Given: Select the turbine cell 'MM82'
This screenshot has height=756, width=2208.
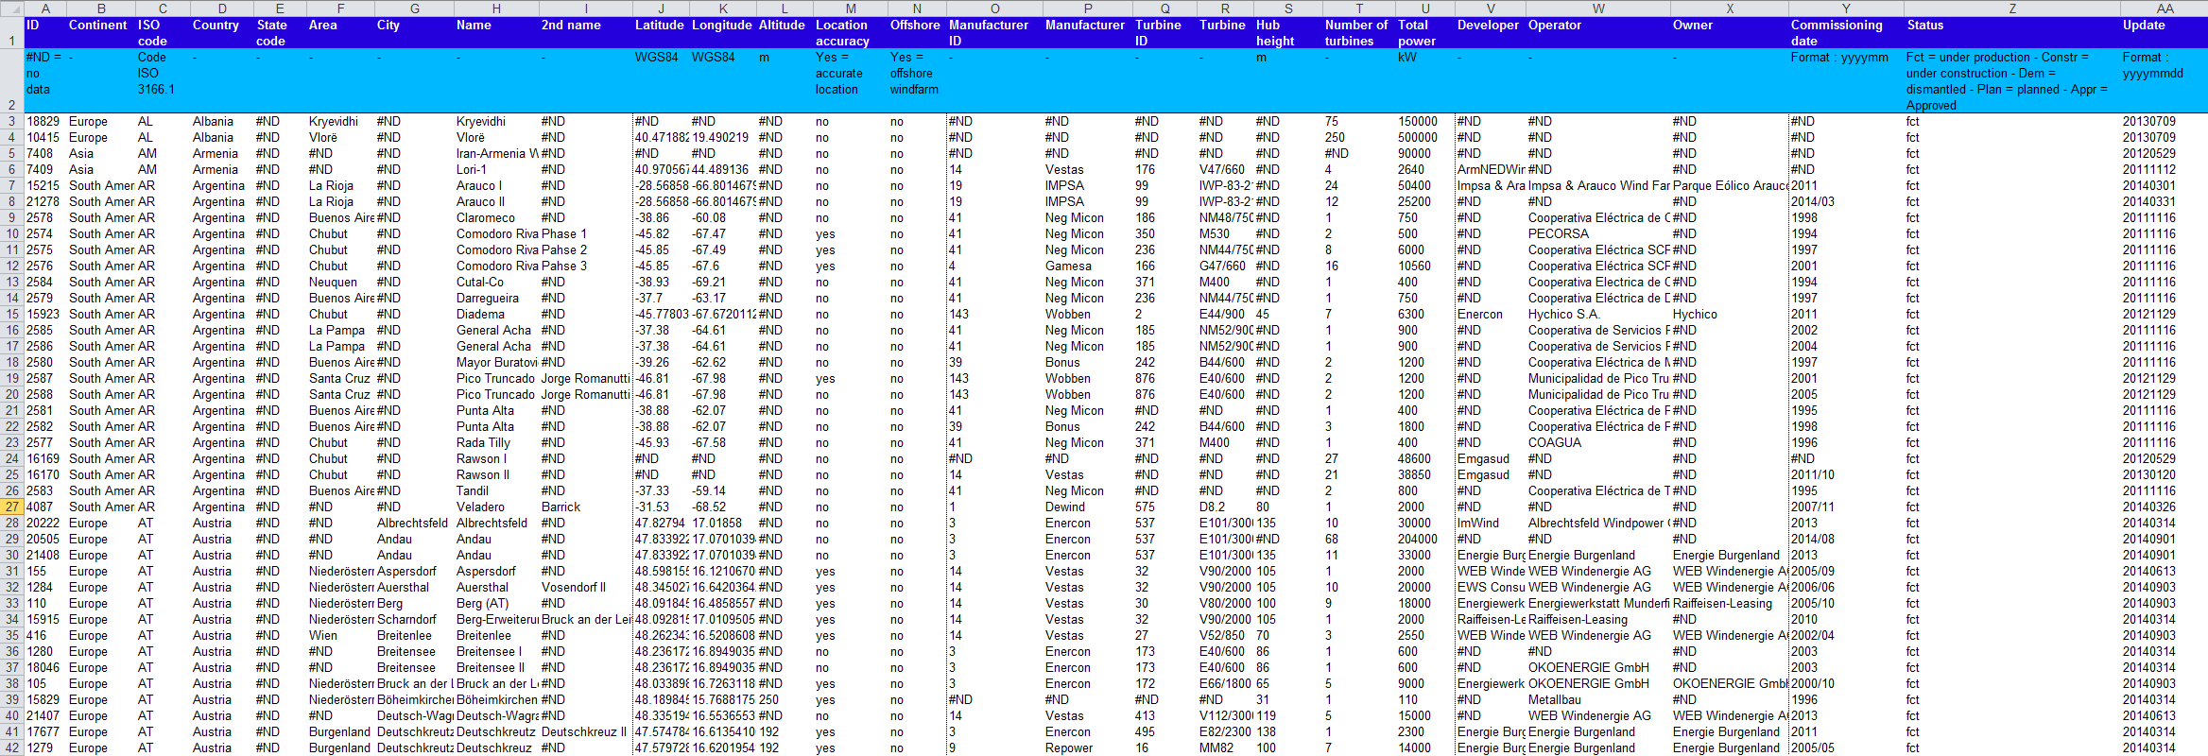Looking at the screenshot, I should [x=1225, y=747].
